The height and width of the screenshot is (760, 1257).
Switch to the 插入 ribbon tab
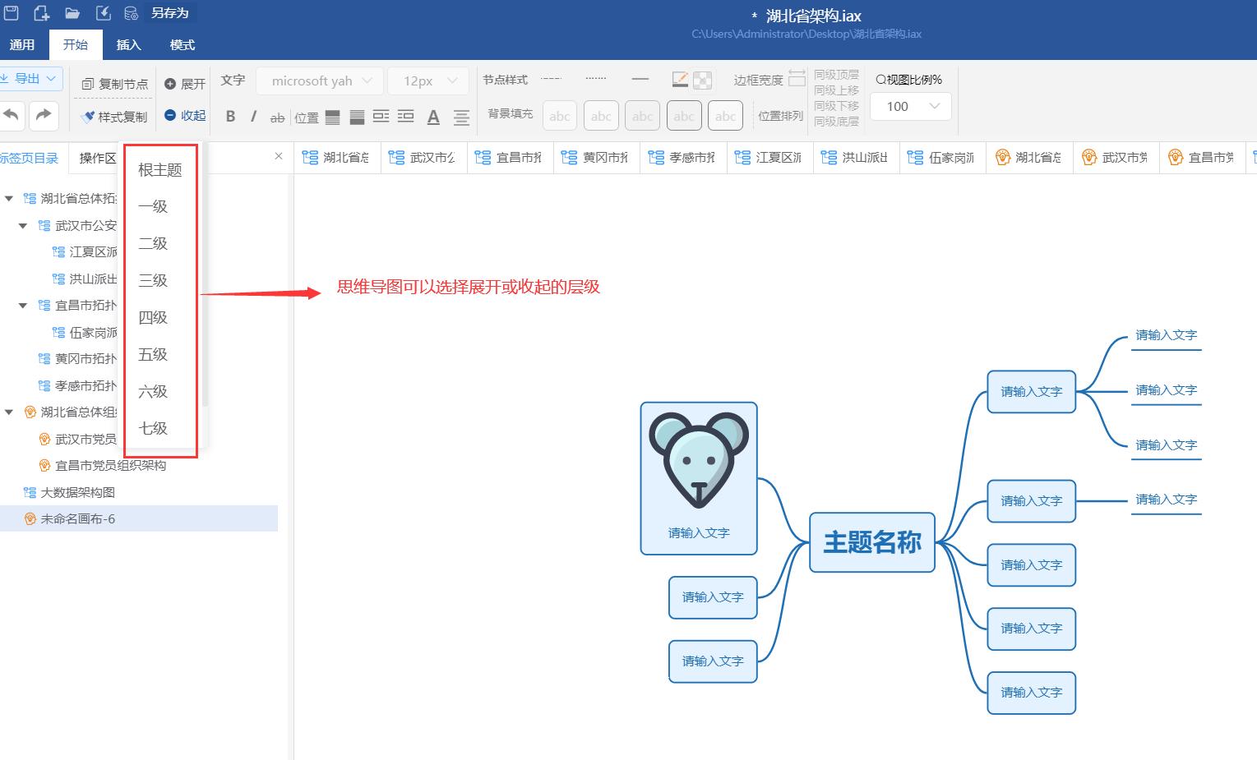click(128, 44)
